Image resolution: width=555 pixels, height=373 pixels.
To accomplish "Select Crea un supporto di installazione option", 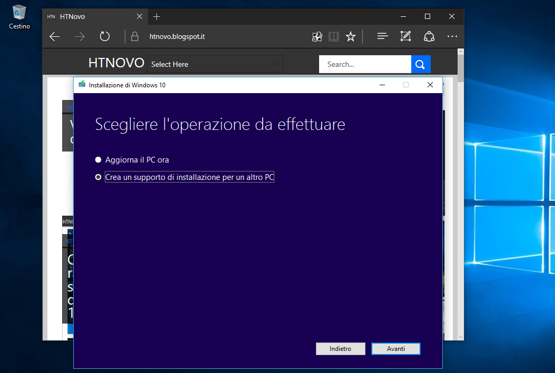I will coord(185,177).
